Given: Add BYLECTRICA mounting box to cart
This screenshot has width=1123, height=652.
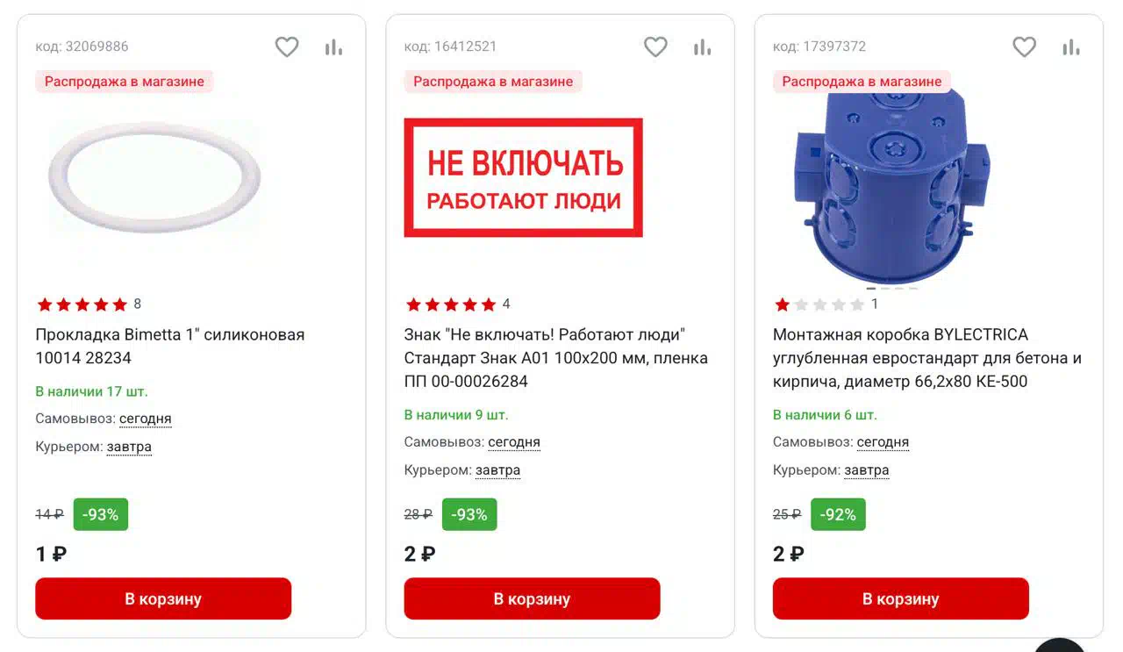Looking at the screenshot, I should pyautogui.click(x=900, y=598).
